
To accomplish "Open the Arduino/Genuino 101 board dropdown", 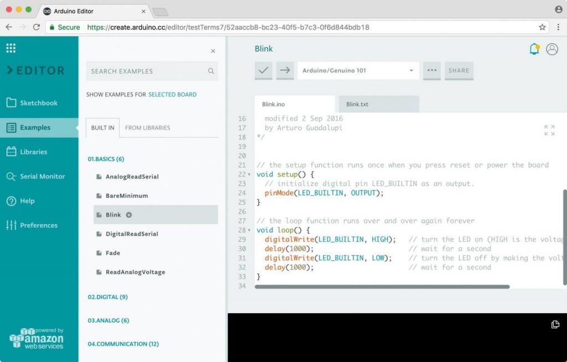I will coord(358,71).
